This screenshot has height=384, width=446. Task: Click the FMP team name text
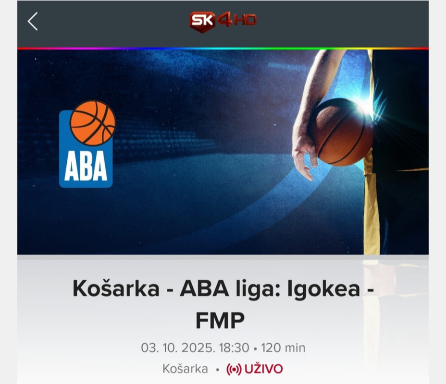[x=220, y=320]
